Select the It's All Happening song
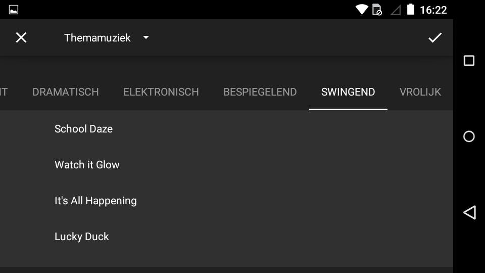Viewport: 485px width, 273px height. coord(95,201)
